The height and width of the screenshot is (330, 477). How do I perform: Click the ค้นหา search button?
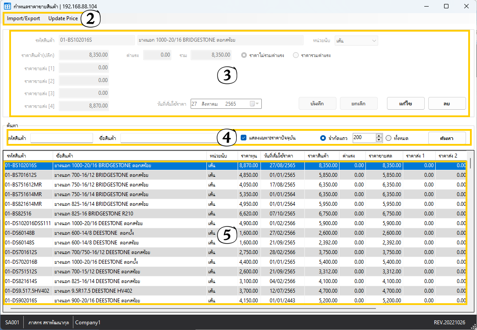pyautogui.click(x=447, y=138)
